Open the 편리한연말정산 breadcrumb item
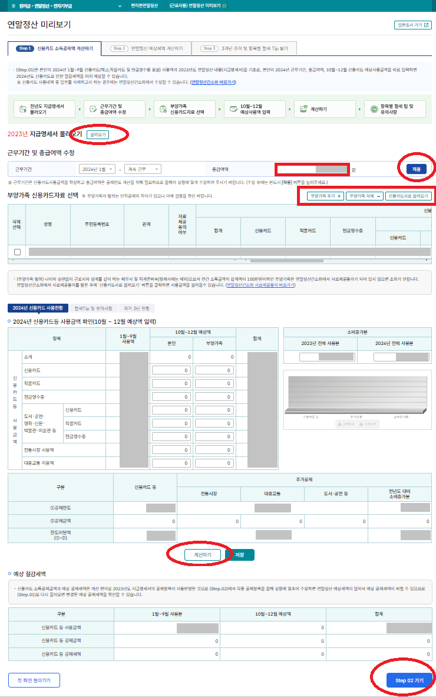The image size is (436, 697). point(144,6)
